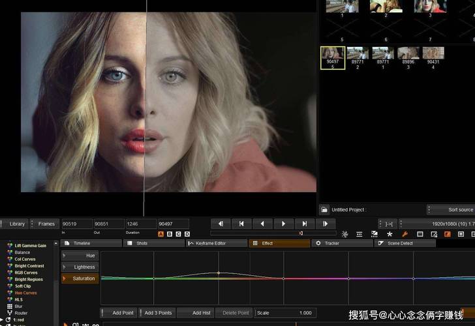Click the Add Hist button
This screenshot has height=326, width=475.
196,313
